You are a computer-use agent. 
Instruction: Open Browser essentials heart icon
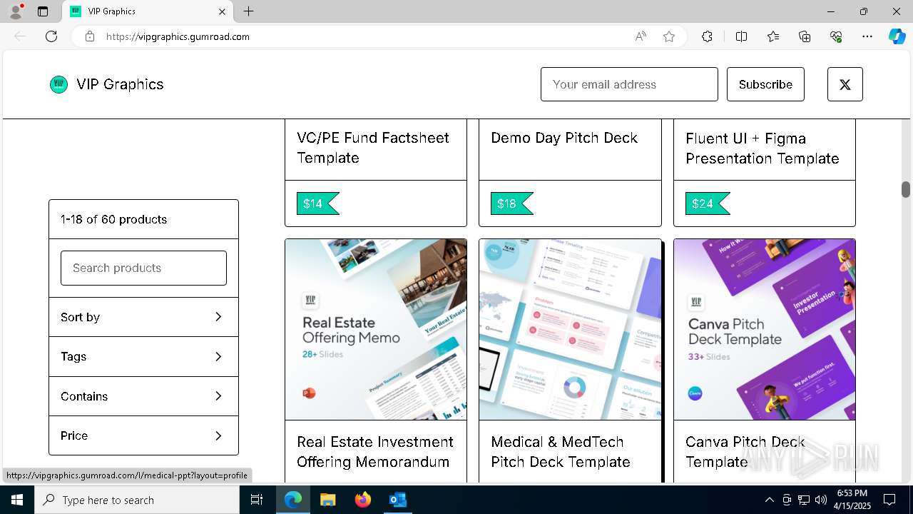tap(836, 36)
